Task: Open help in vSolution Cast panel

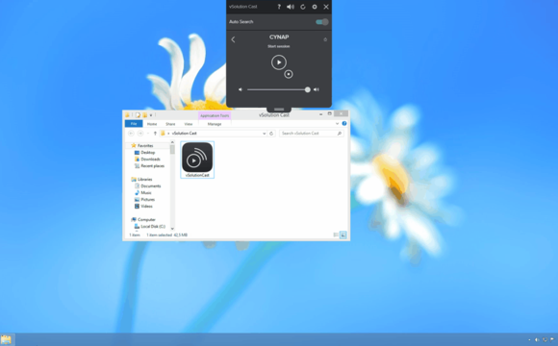Action: tap(279, 7)
